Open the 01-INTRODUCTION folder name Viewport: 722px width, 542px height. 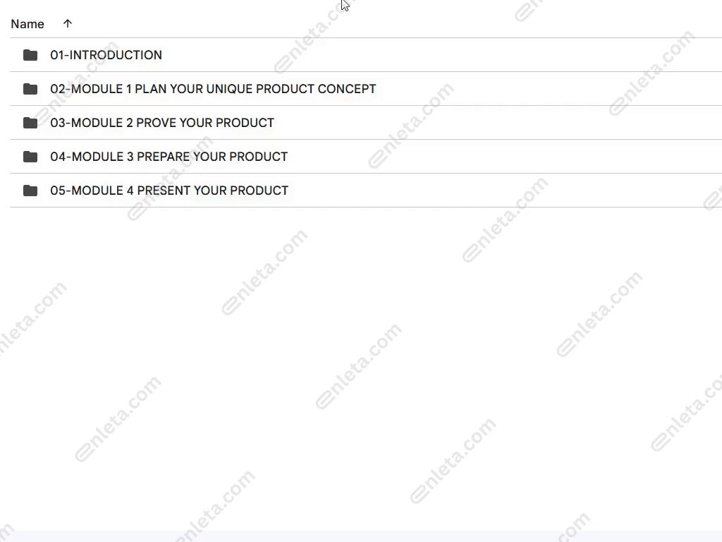(x=106, y=55)
